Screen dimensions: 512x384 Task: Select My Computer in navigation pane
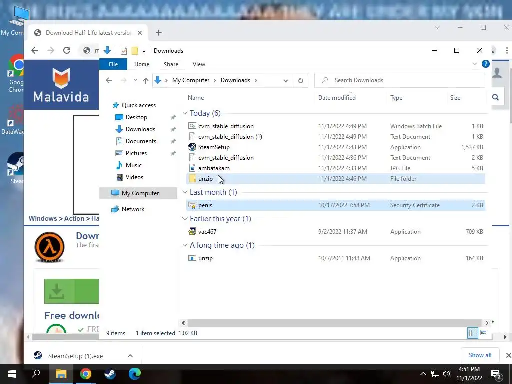click(138, 193)
